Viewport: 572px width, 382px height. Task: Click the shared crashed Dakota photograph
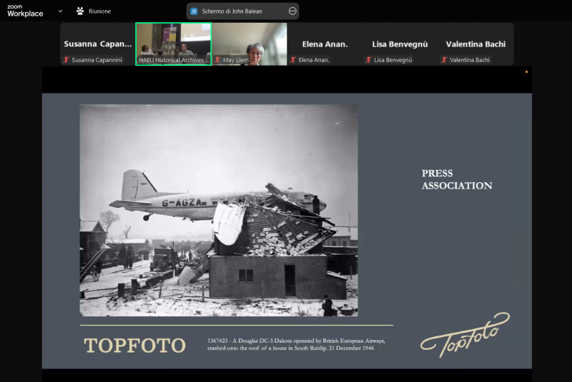click(219, 211)
